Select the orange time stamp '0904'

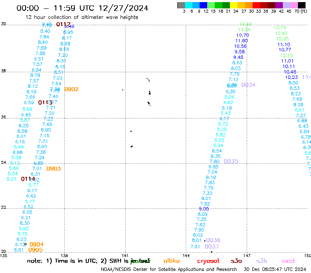(37, 244)
